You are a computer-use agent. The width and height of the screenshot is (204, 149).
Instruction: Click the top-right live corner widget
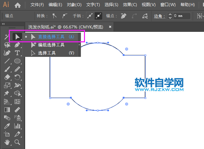(x=126, y=49)
